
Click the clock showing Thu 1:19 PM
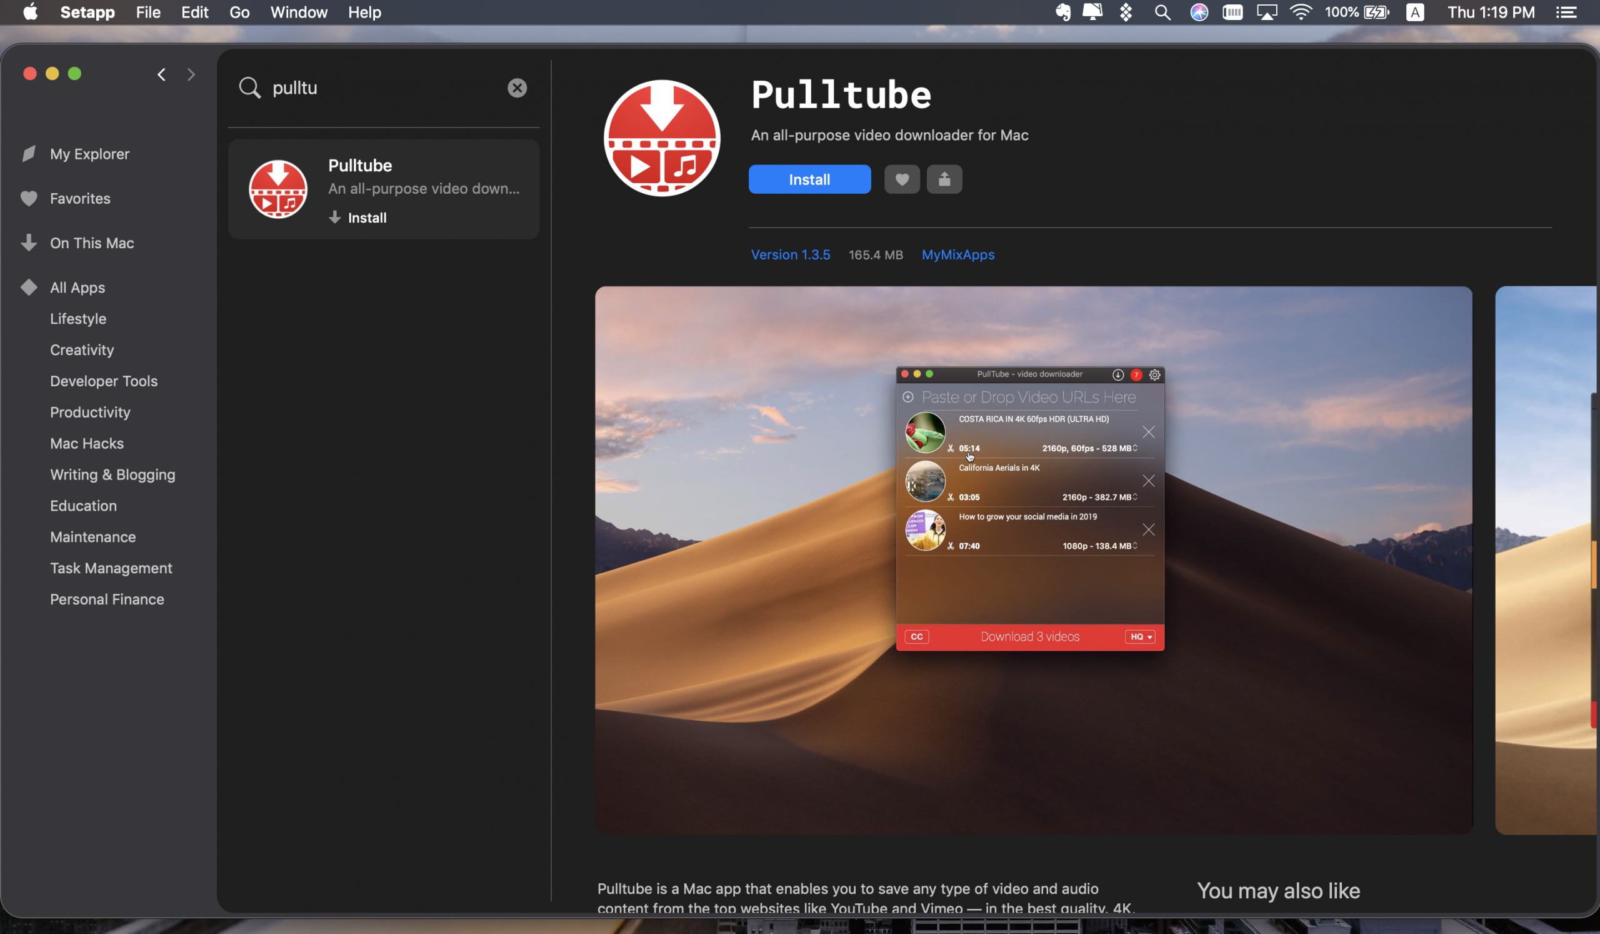coord(1491,12)
